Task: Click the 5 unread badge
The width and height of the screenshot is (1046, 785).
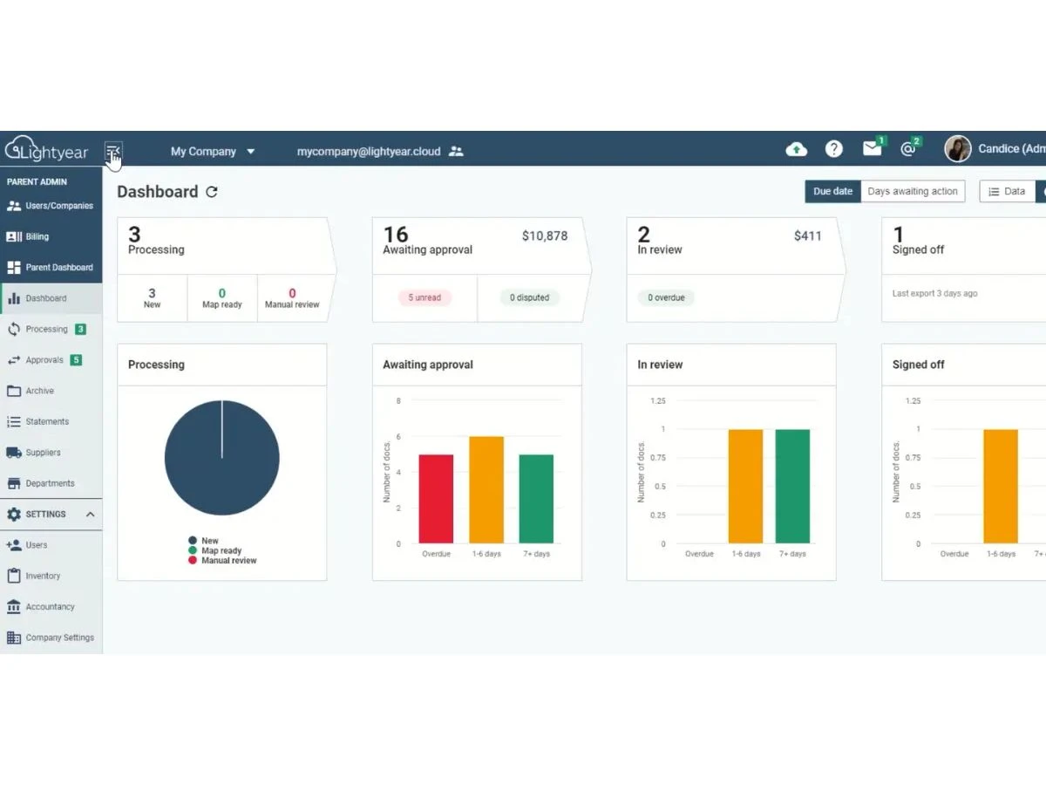Action: coord(425,298)
